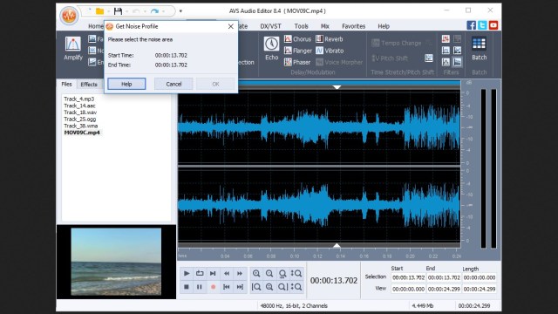Screen dimensions: 558x314
Task: Click the small icon beside Pitch Shift
Action: click(429, 58)
